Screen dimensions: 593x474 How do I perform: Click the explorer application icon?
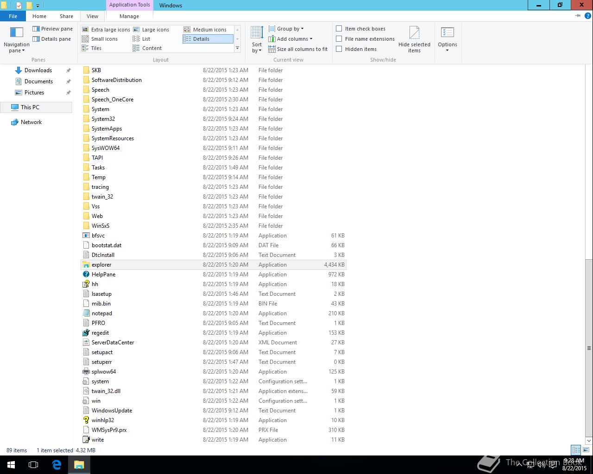pyautogui.click(x=86, y=265)
